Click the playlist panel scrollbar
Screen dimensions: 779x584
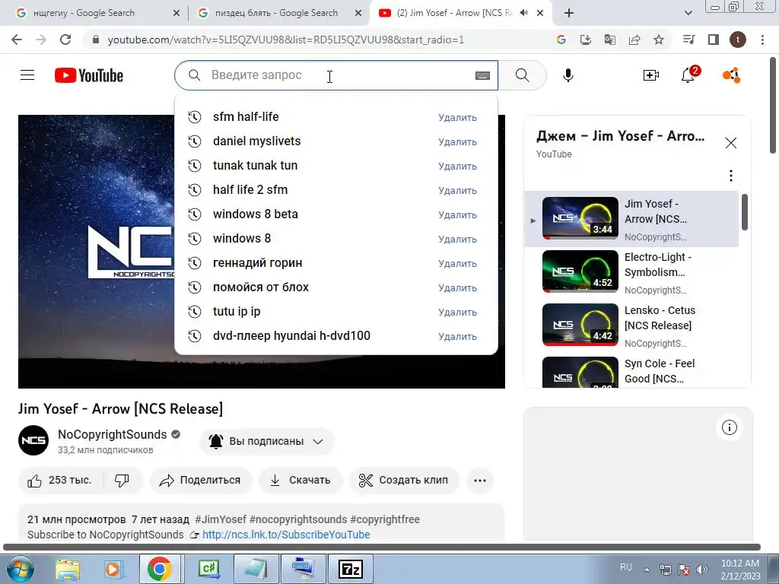pos(744,212)
